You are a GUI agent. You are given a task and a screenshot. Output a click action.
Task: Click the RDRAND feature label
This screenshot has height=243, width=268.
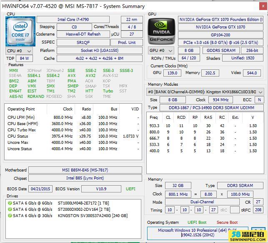click(x=36, y=96)
